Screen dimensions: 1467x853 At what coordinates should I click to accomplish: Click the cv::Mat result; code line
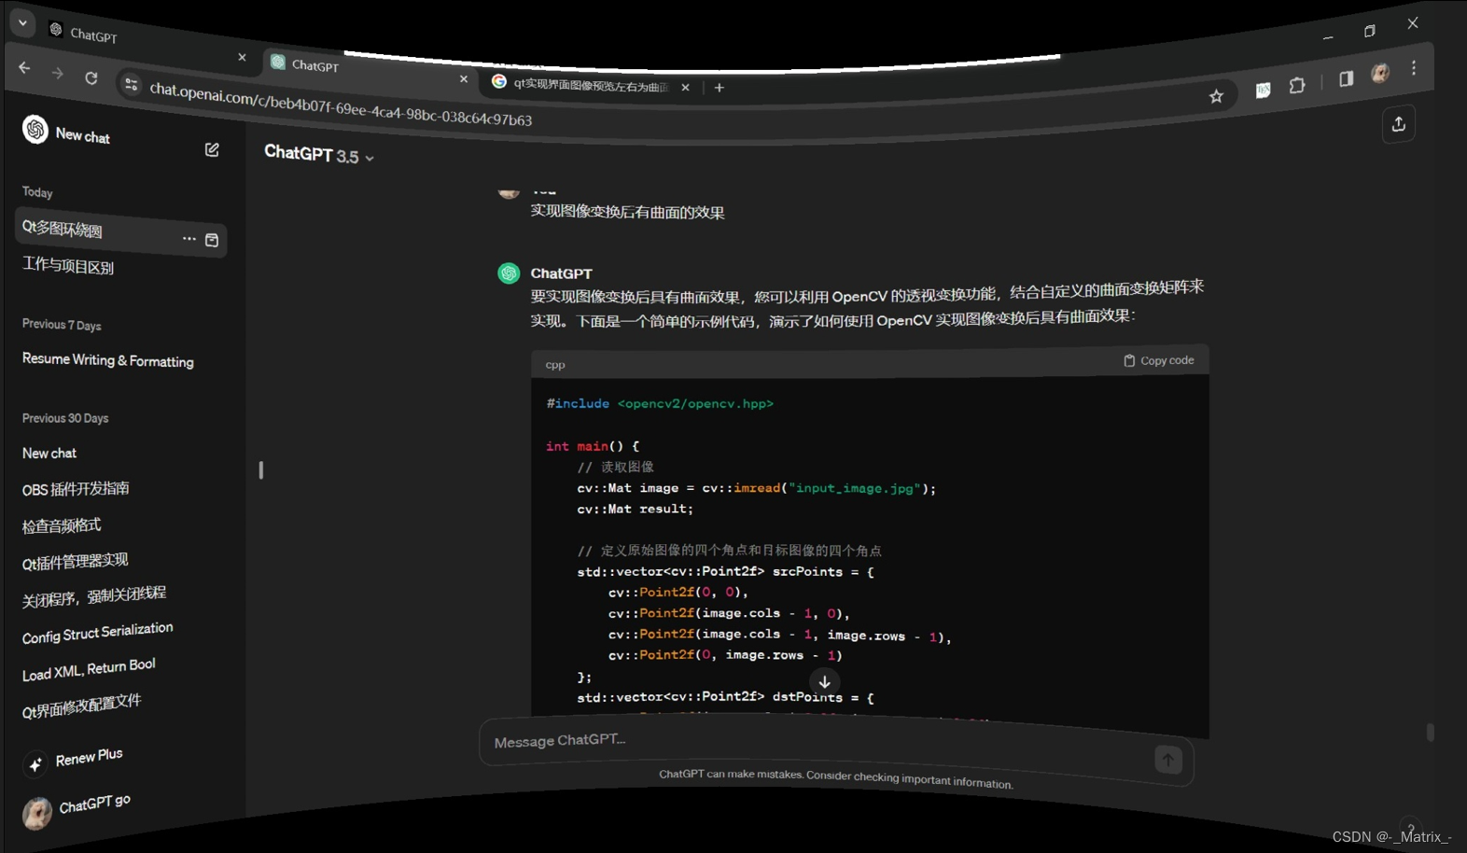tap(636, 510)
